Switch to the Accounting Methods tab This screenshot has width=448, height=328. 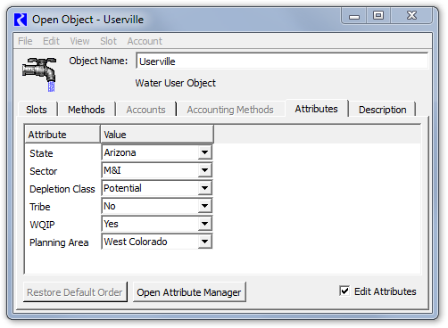click(230, 110)
